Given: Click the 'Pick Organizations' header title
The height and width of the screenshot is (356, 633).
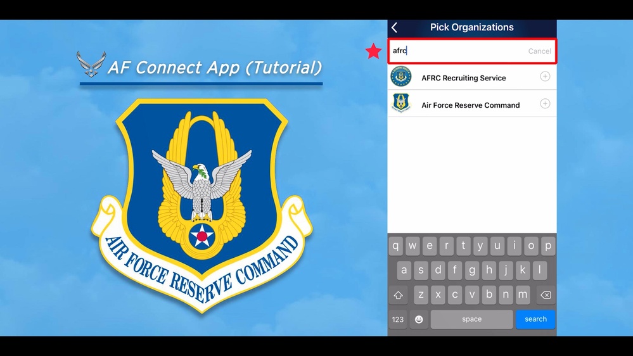Looking at the screenshot, I should (472, 27).
